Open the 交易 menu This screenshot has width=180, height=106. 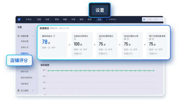tap(73, 19)
